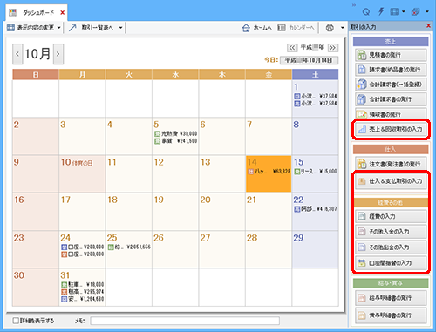Go home with the ホームへ button

pyautogui.click(x=257, y=28)
